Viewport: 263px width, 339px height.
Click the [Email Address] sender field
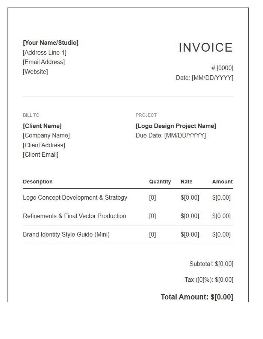(44, 62)
